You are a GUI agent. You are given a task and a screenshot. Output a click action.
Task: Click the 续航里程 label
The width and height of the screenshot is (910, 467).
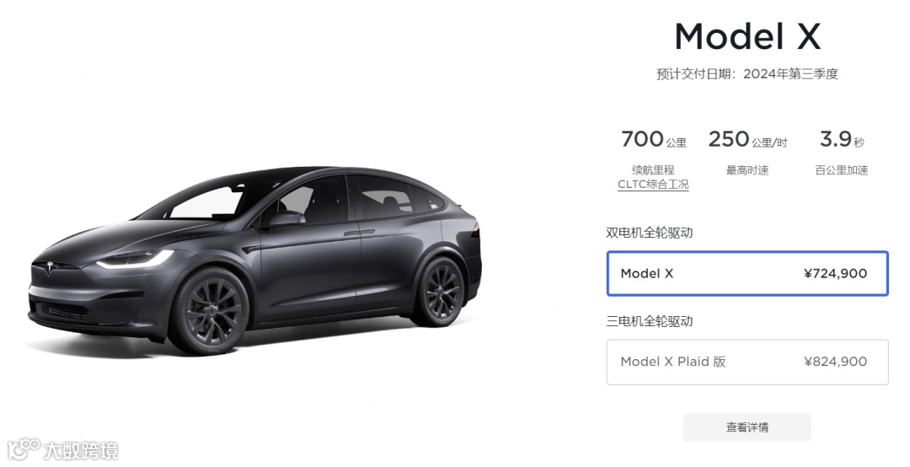pos(653,170)
